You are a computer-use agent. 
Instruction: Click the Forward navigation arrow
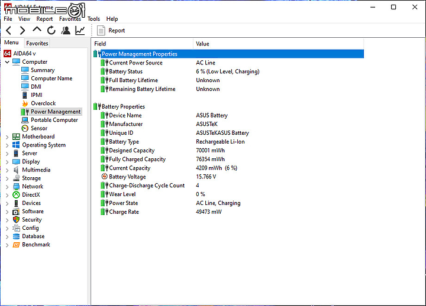point(22,30)
